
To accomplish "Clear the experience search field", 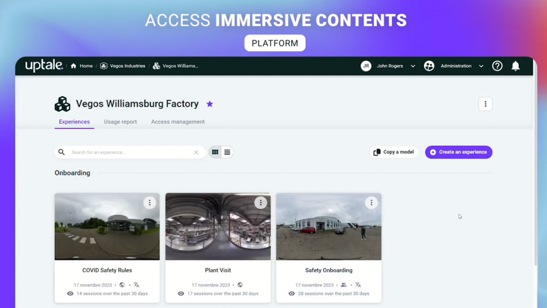I will (x=196, y=152).
